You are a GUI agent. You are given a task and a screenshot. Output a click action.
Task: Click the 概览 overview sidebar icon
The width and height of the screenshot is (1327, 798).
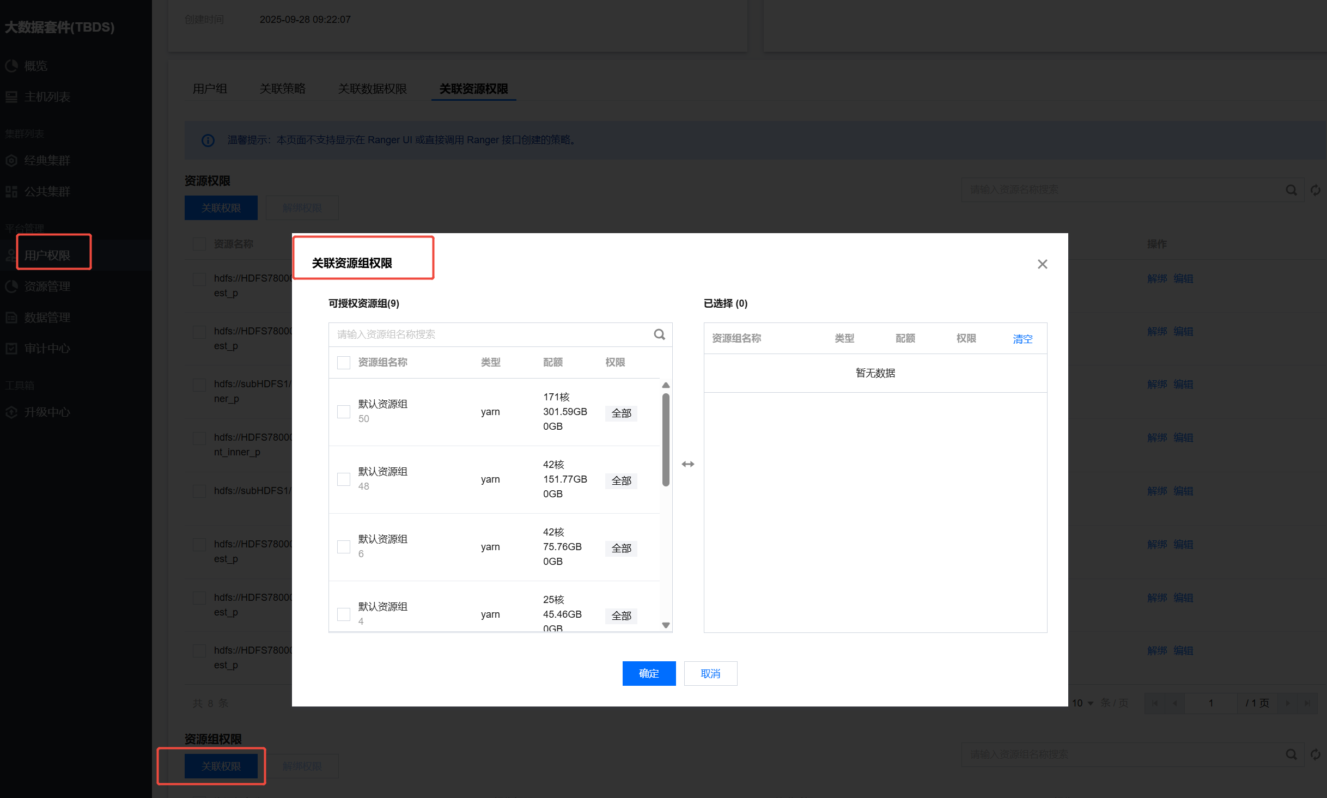tap(11, 66)
